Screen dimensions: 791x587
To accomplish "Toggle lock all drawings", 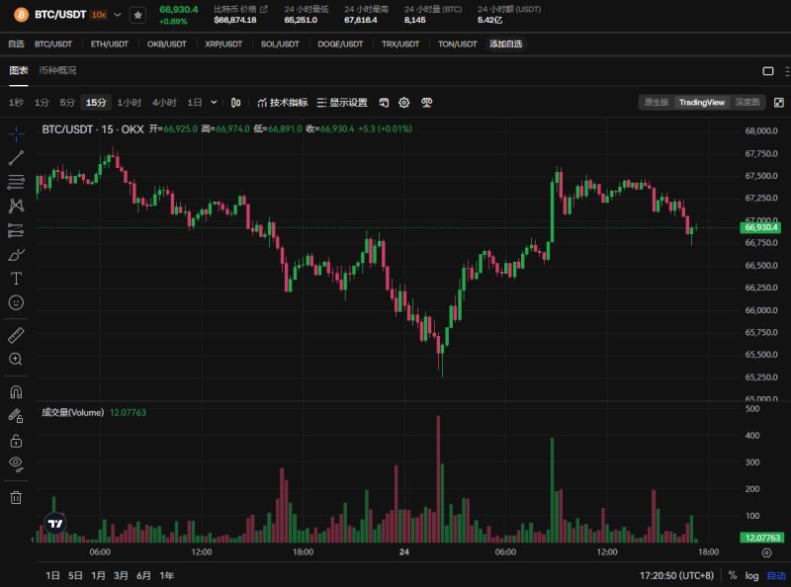I will (x=16, y=440).
